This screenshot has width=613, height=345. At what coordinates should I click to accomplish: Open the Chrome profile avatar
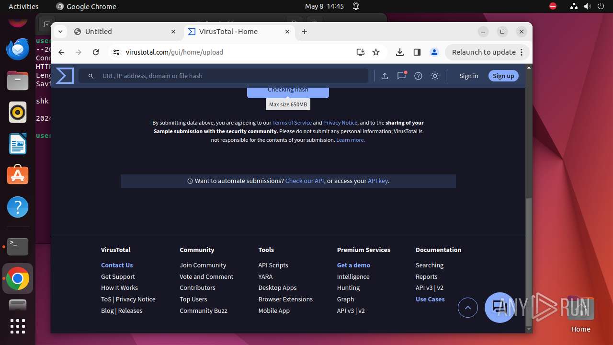pos(434,52)
